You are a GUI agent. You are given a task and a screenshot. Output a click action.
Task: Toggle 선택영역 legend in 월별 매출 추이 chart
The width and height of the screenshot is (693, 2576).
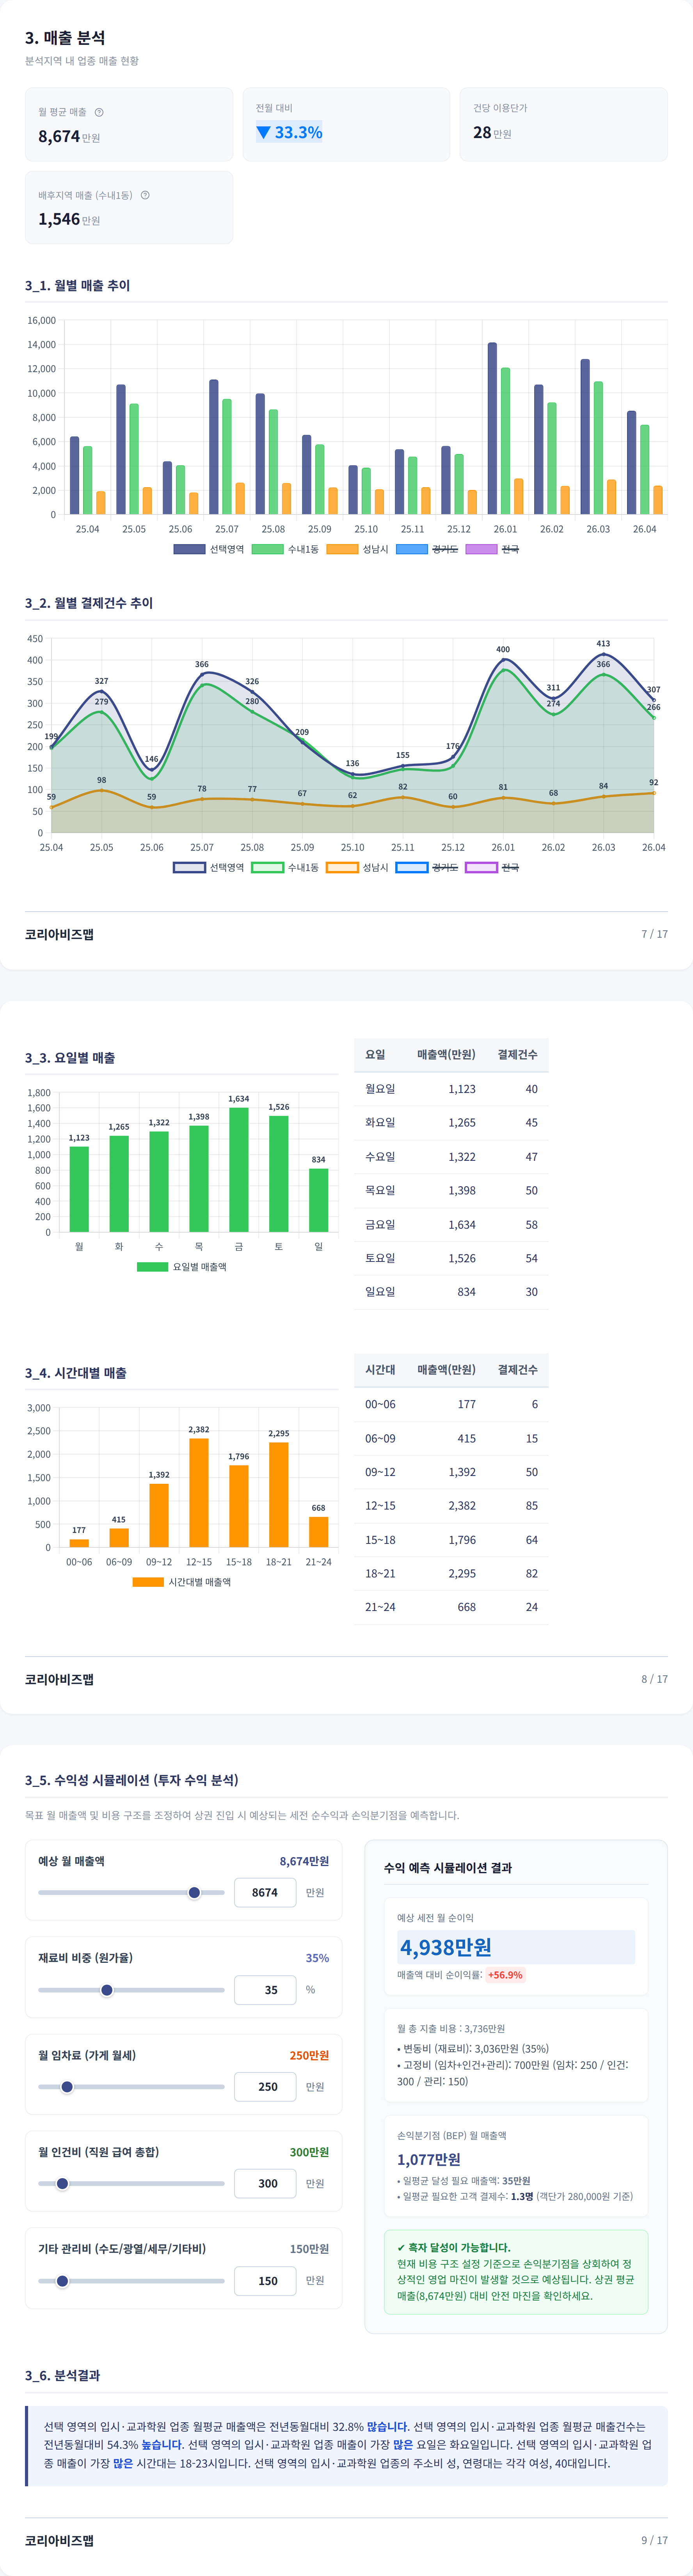coord(209,549)
